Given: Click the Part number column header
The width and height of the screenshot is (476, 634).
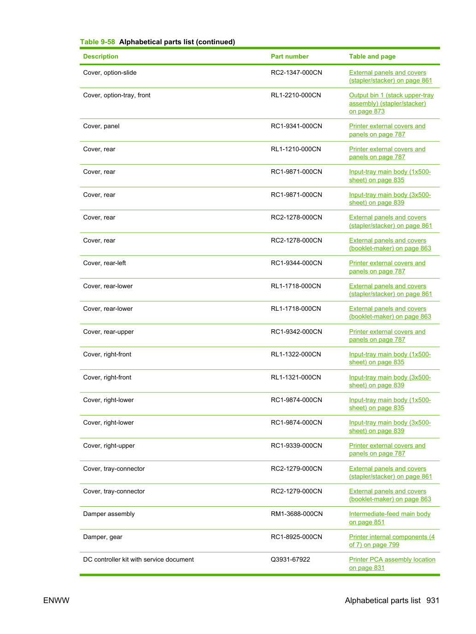Looking at the screenshot, I should [290, 56].
